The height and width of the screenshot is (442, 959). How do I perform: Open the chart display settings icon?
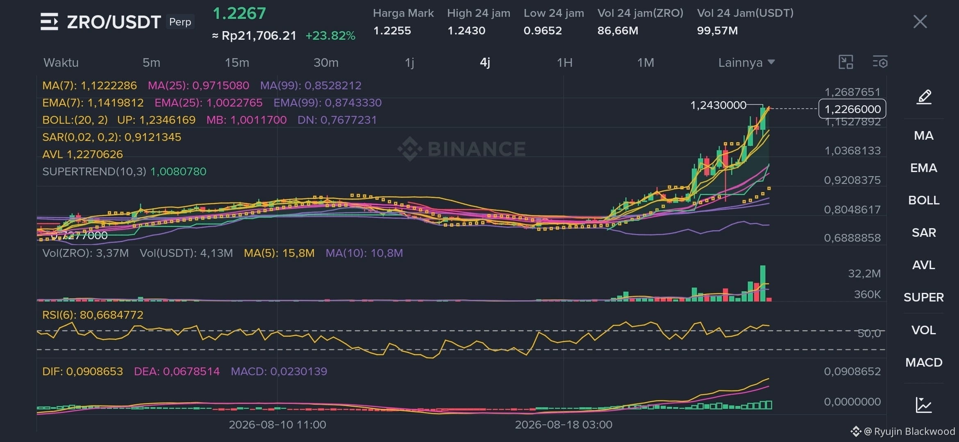(880, 62)
